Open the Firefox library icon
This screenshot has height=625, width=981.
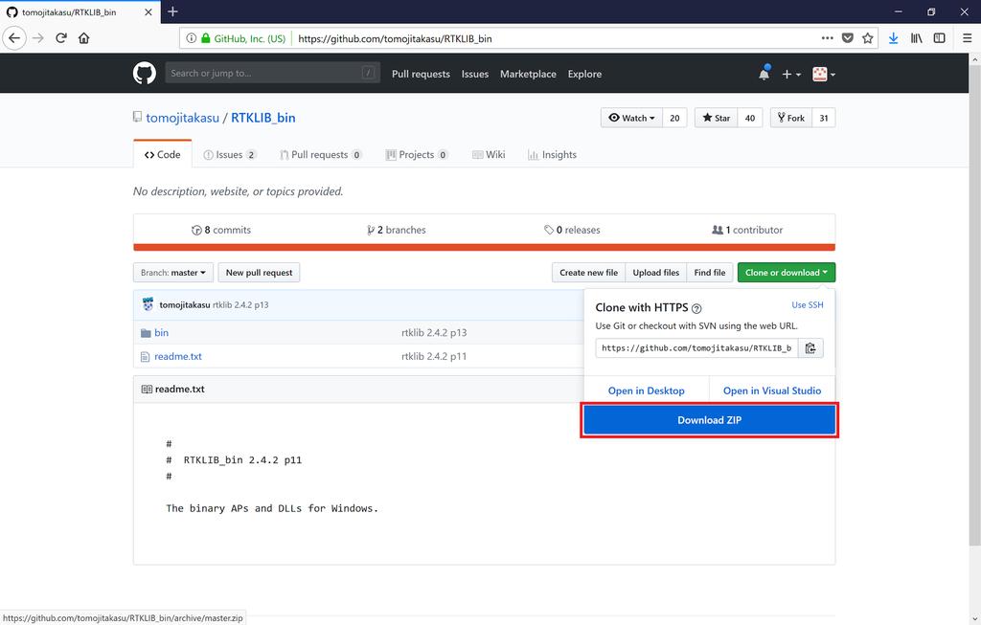pyautogui.click(x=916, y=38)
